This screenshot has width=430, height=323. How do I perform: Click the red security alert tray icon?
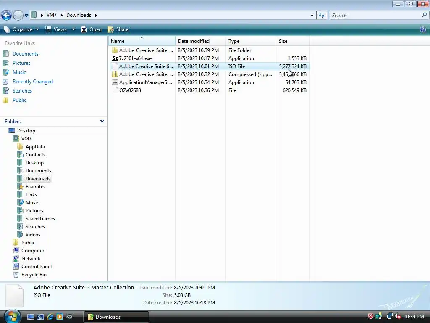coord(370,316)
